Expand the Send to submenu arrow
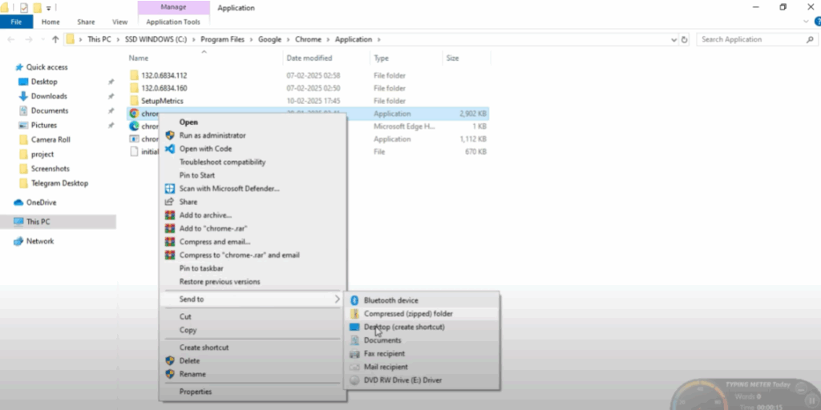Viewport: 821px width, 410px height. (337, 299)
